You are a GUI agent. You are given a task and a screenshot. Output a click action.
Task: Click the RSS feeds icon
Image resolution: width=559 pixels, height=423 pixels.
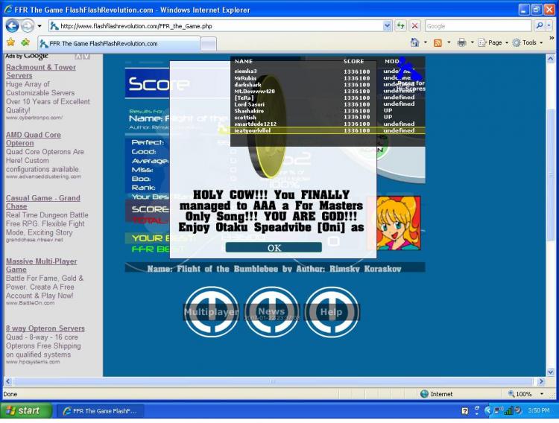point(438,42)
